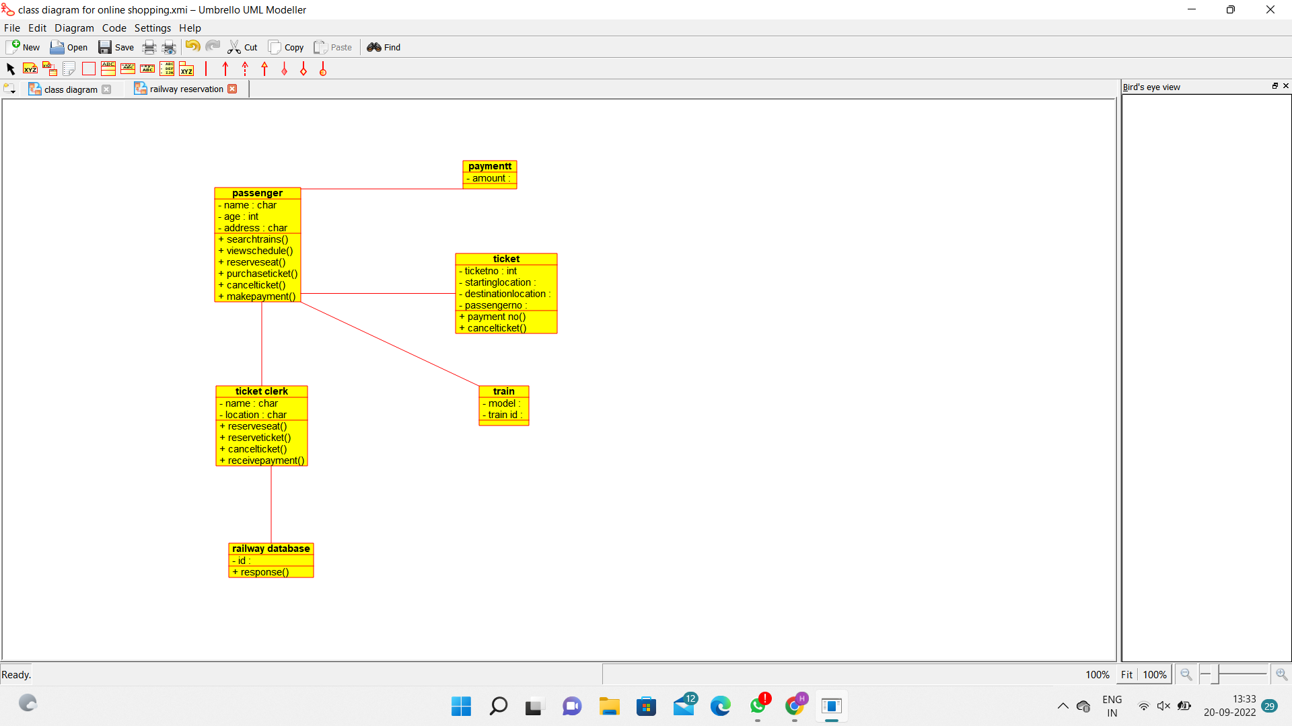Toggle the Aggregation hollow-diamond tool
This screenshot has width=1292, height=726.
click(303, 69)
